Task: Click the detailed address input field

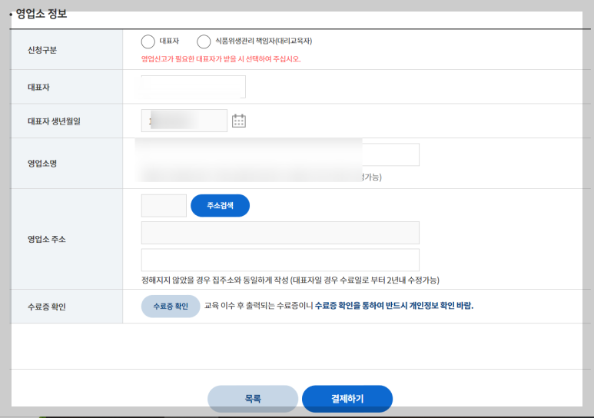Action: (280, 260)
